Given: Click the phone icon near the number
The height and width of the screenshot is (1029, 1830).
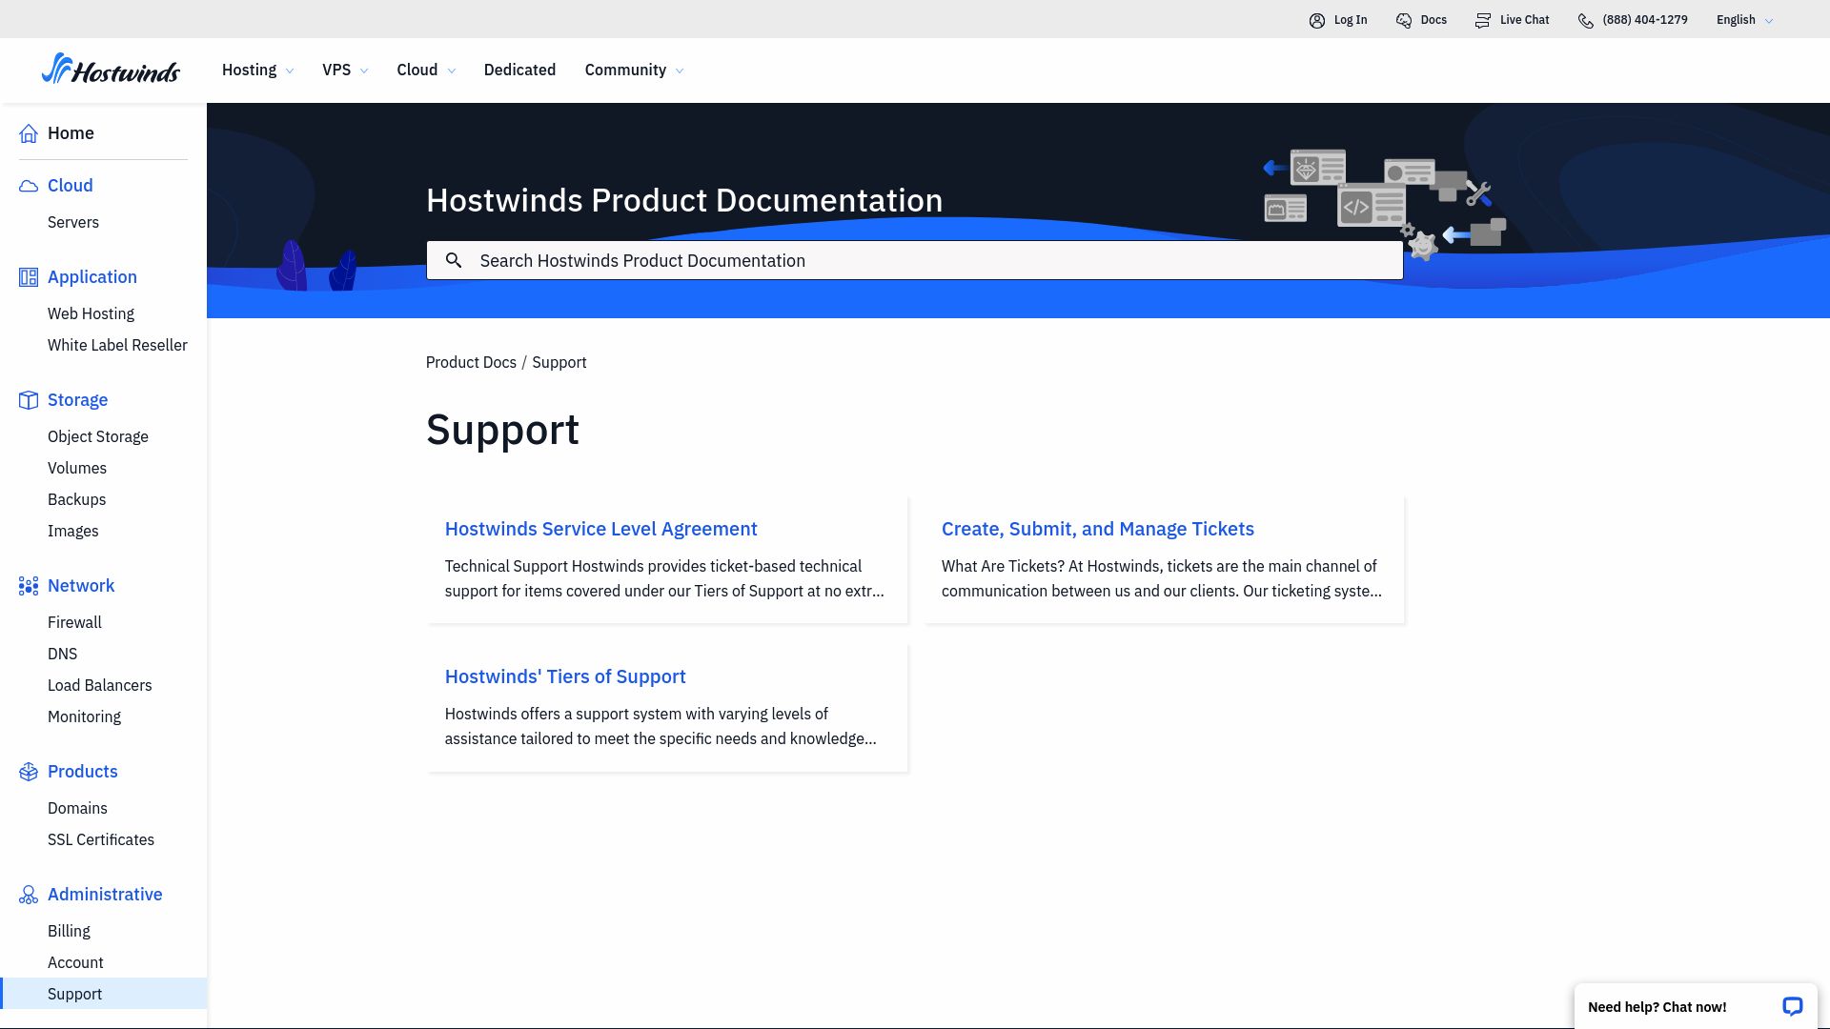Looking at the screenshot, I should 1585,19.
